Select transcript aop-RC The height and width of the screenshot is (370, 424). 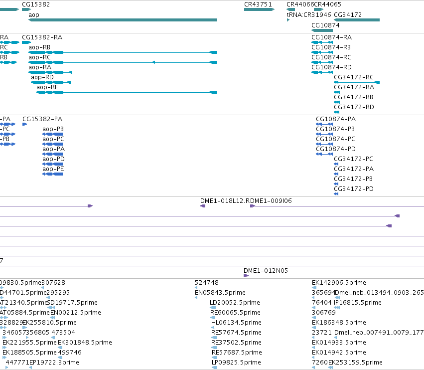123,62
